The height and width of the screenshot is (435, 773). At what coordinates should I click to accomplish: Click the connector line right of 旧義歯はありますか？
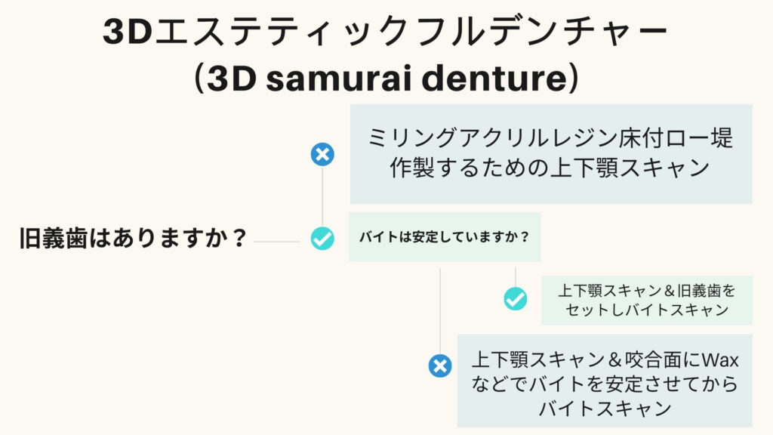[x=276, y=242]
